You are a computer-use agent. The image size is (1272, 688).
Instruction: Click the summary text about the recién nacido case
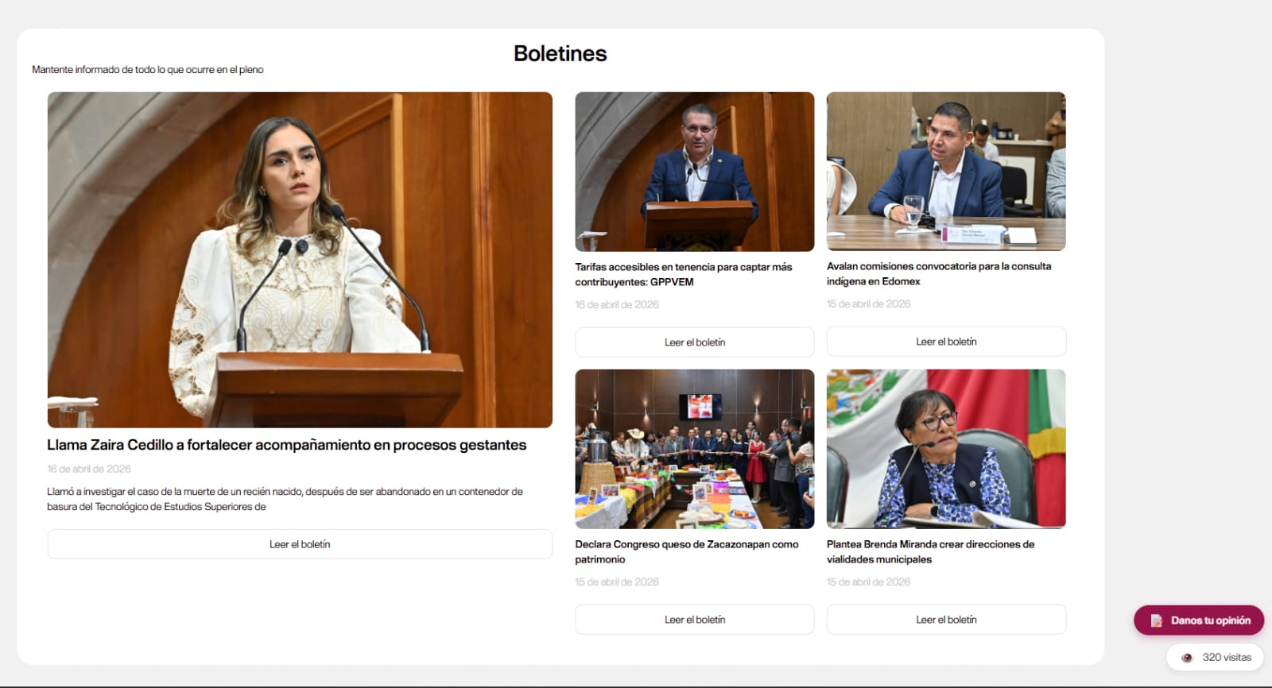coord(285,499)
